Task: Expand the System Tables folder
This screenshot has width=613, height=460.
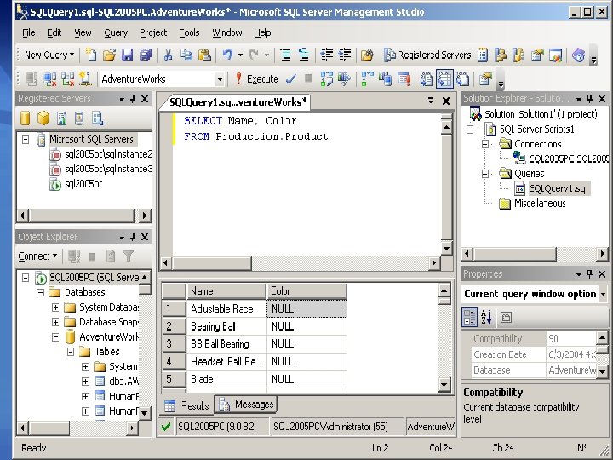Action: [x=85, y=367]
